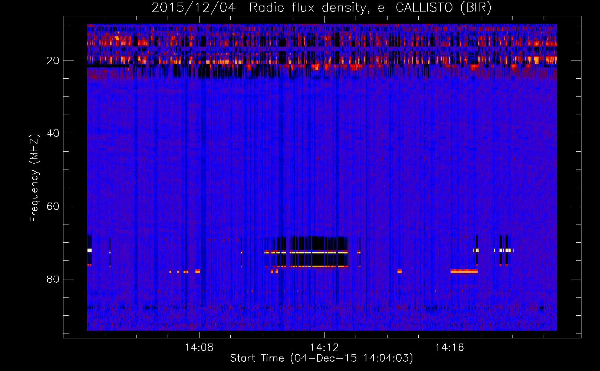Click the white marker at the spectrogram's left edge

point(89,250)
